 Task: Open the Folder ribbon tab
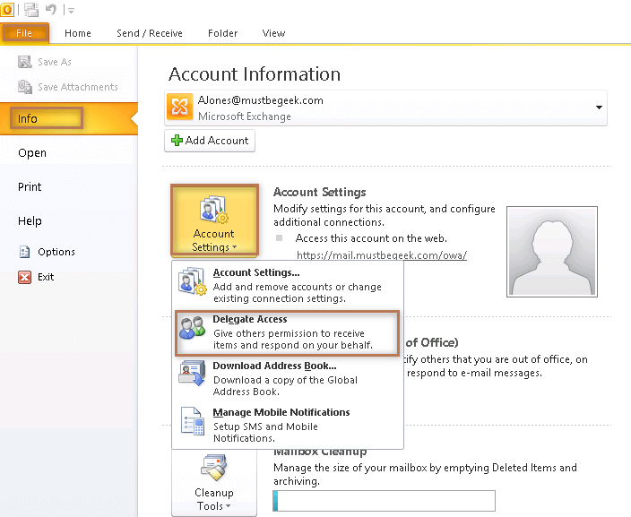(x=222, y=33)
